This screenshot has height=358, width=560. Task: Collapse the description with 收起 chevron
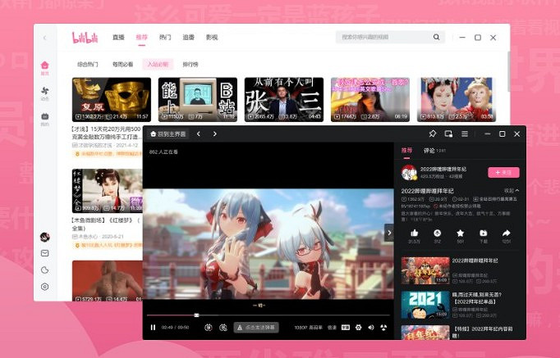click(x=512, y=191)
